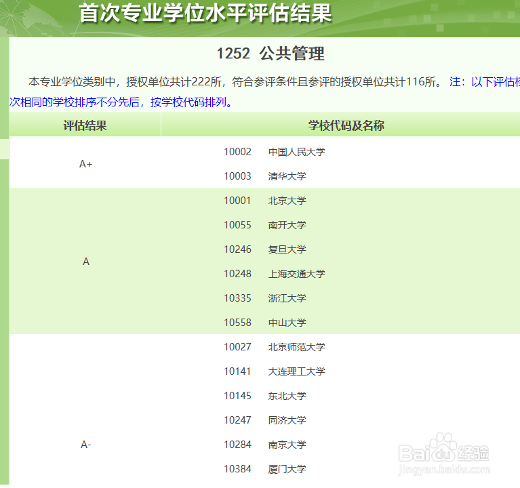This screenshot has height=488, width=520.
Task: Click school code 10003
Action: click(237, 176)
